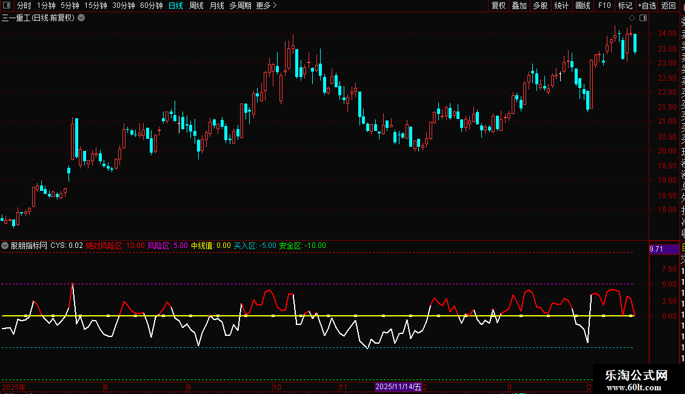Screen dimensions: 685x394
Task: Click month 9 on the time axis
Action: click(189, 387)
